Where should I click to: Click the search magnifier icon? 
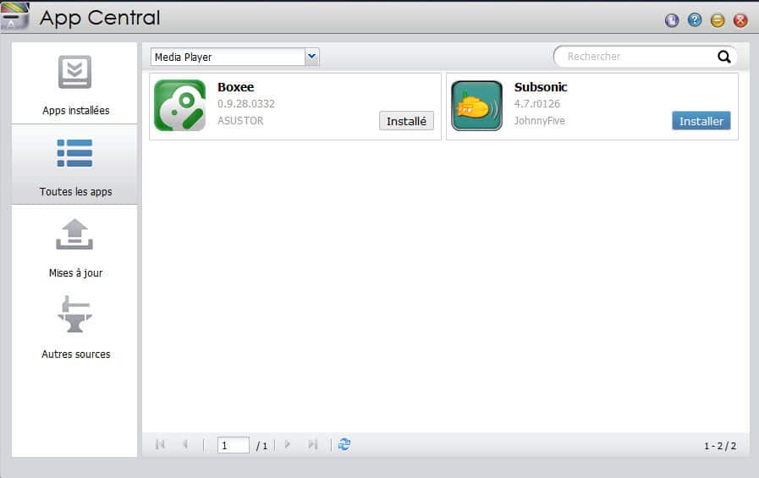pos(723,57)
